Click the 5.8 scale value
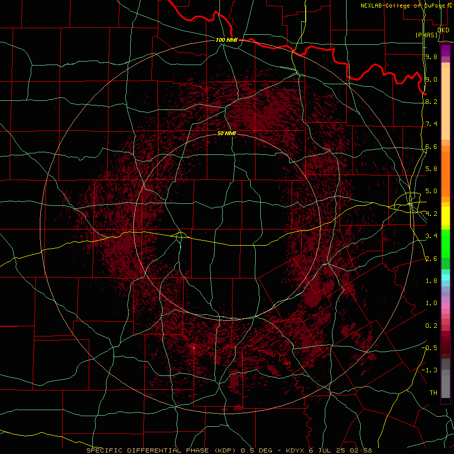454x454 pixels. point(431,169)
